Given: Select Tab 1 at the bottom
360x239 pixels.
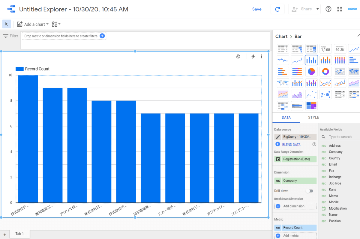Looking at the screenshot, I should point(19,234).
